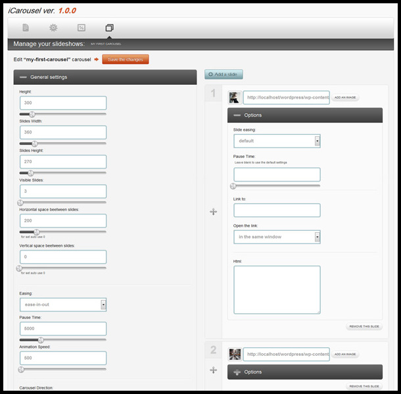401x394 pixels.
Task: Click the Slides Width input field
Action: point(63,132)
